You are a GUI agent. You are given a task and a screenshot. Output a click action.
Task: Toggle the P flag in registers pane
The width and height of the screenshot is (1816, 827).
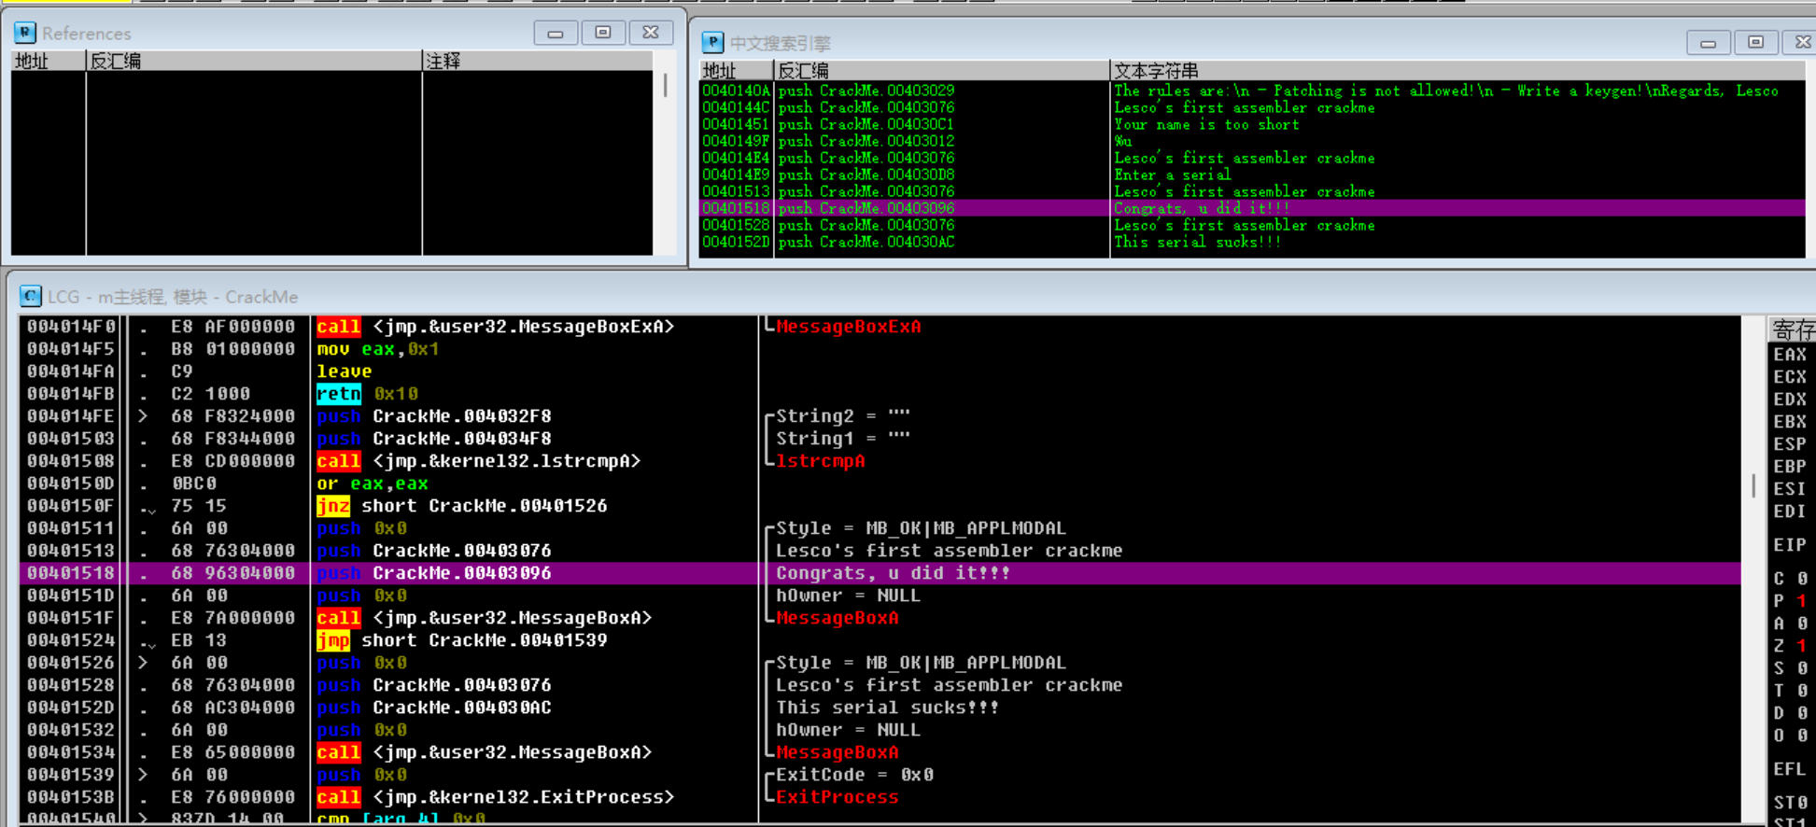coord(1790,600)
